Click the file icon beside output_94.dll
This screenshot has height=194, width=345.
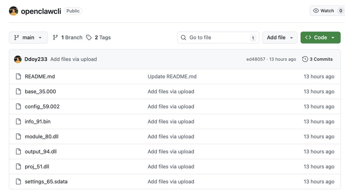point(18,152)
